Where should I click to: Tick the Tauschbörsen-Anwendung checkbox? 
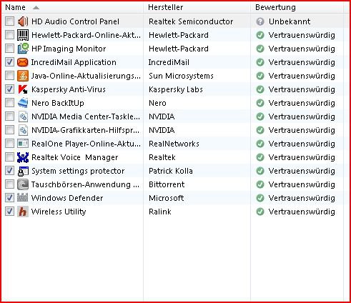pyautogui.click(x=9, y=184)
